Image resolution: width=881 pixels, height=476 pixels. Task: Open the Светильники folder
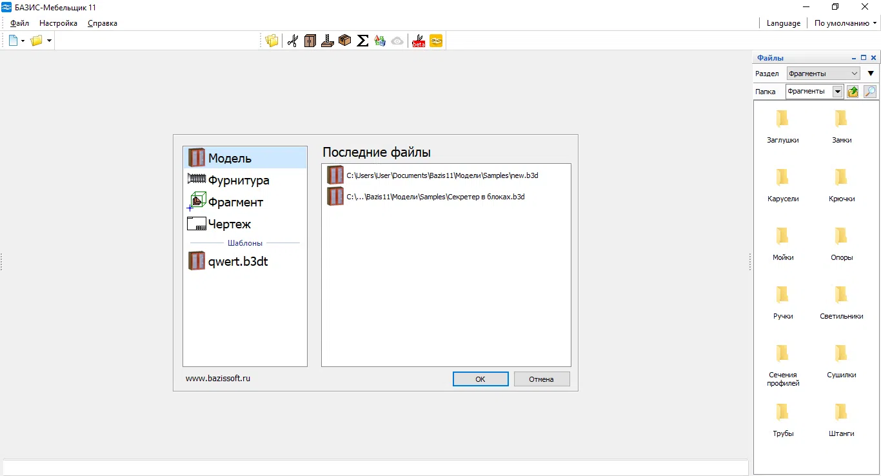tap(842, 302)
